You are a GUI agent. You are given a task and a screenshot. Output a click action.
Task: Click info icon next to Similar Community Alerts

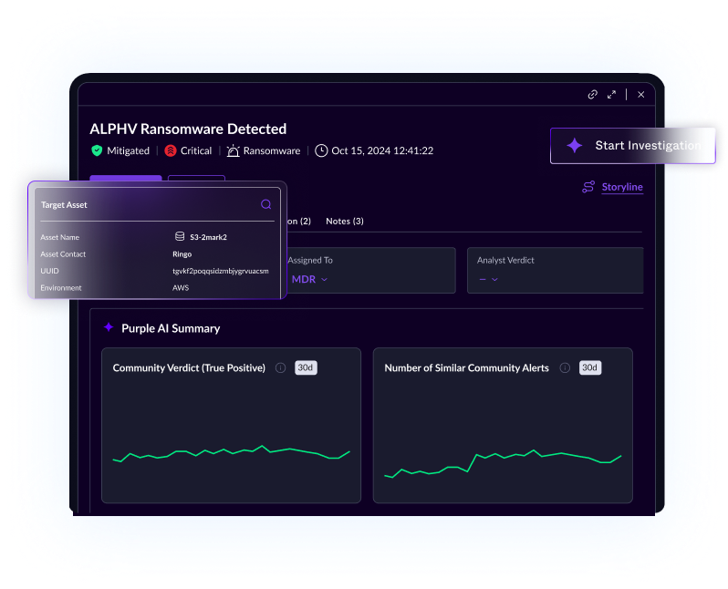click(565, 368)
